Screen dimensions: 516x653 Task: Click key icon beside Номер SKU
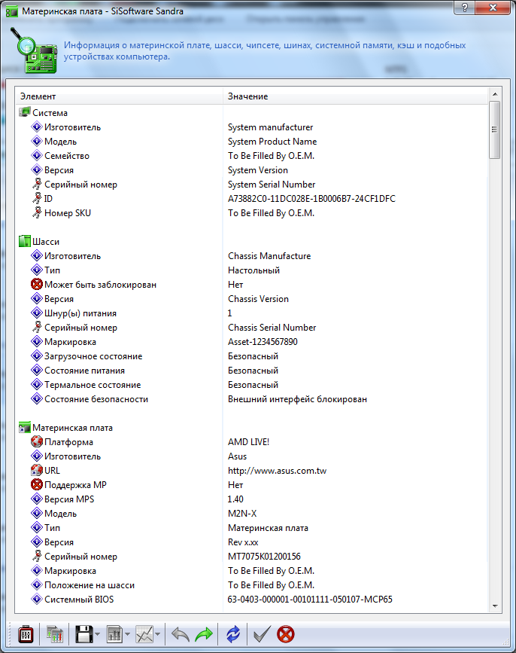tap(37, 212)
